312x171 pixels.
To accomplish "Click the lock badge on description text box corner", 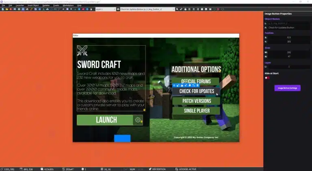I will tap(144, 110).
